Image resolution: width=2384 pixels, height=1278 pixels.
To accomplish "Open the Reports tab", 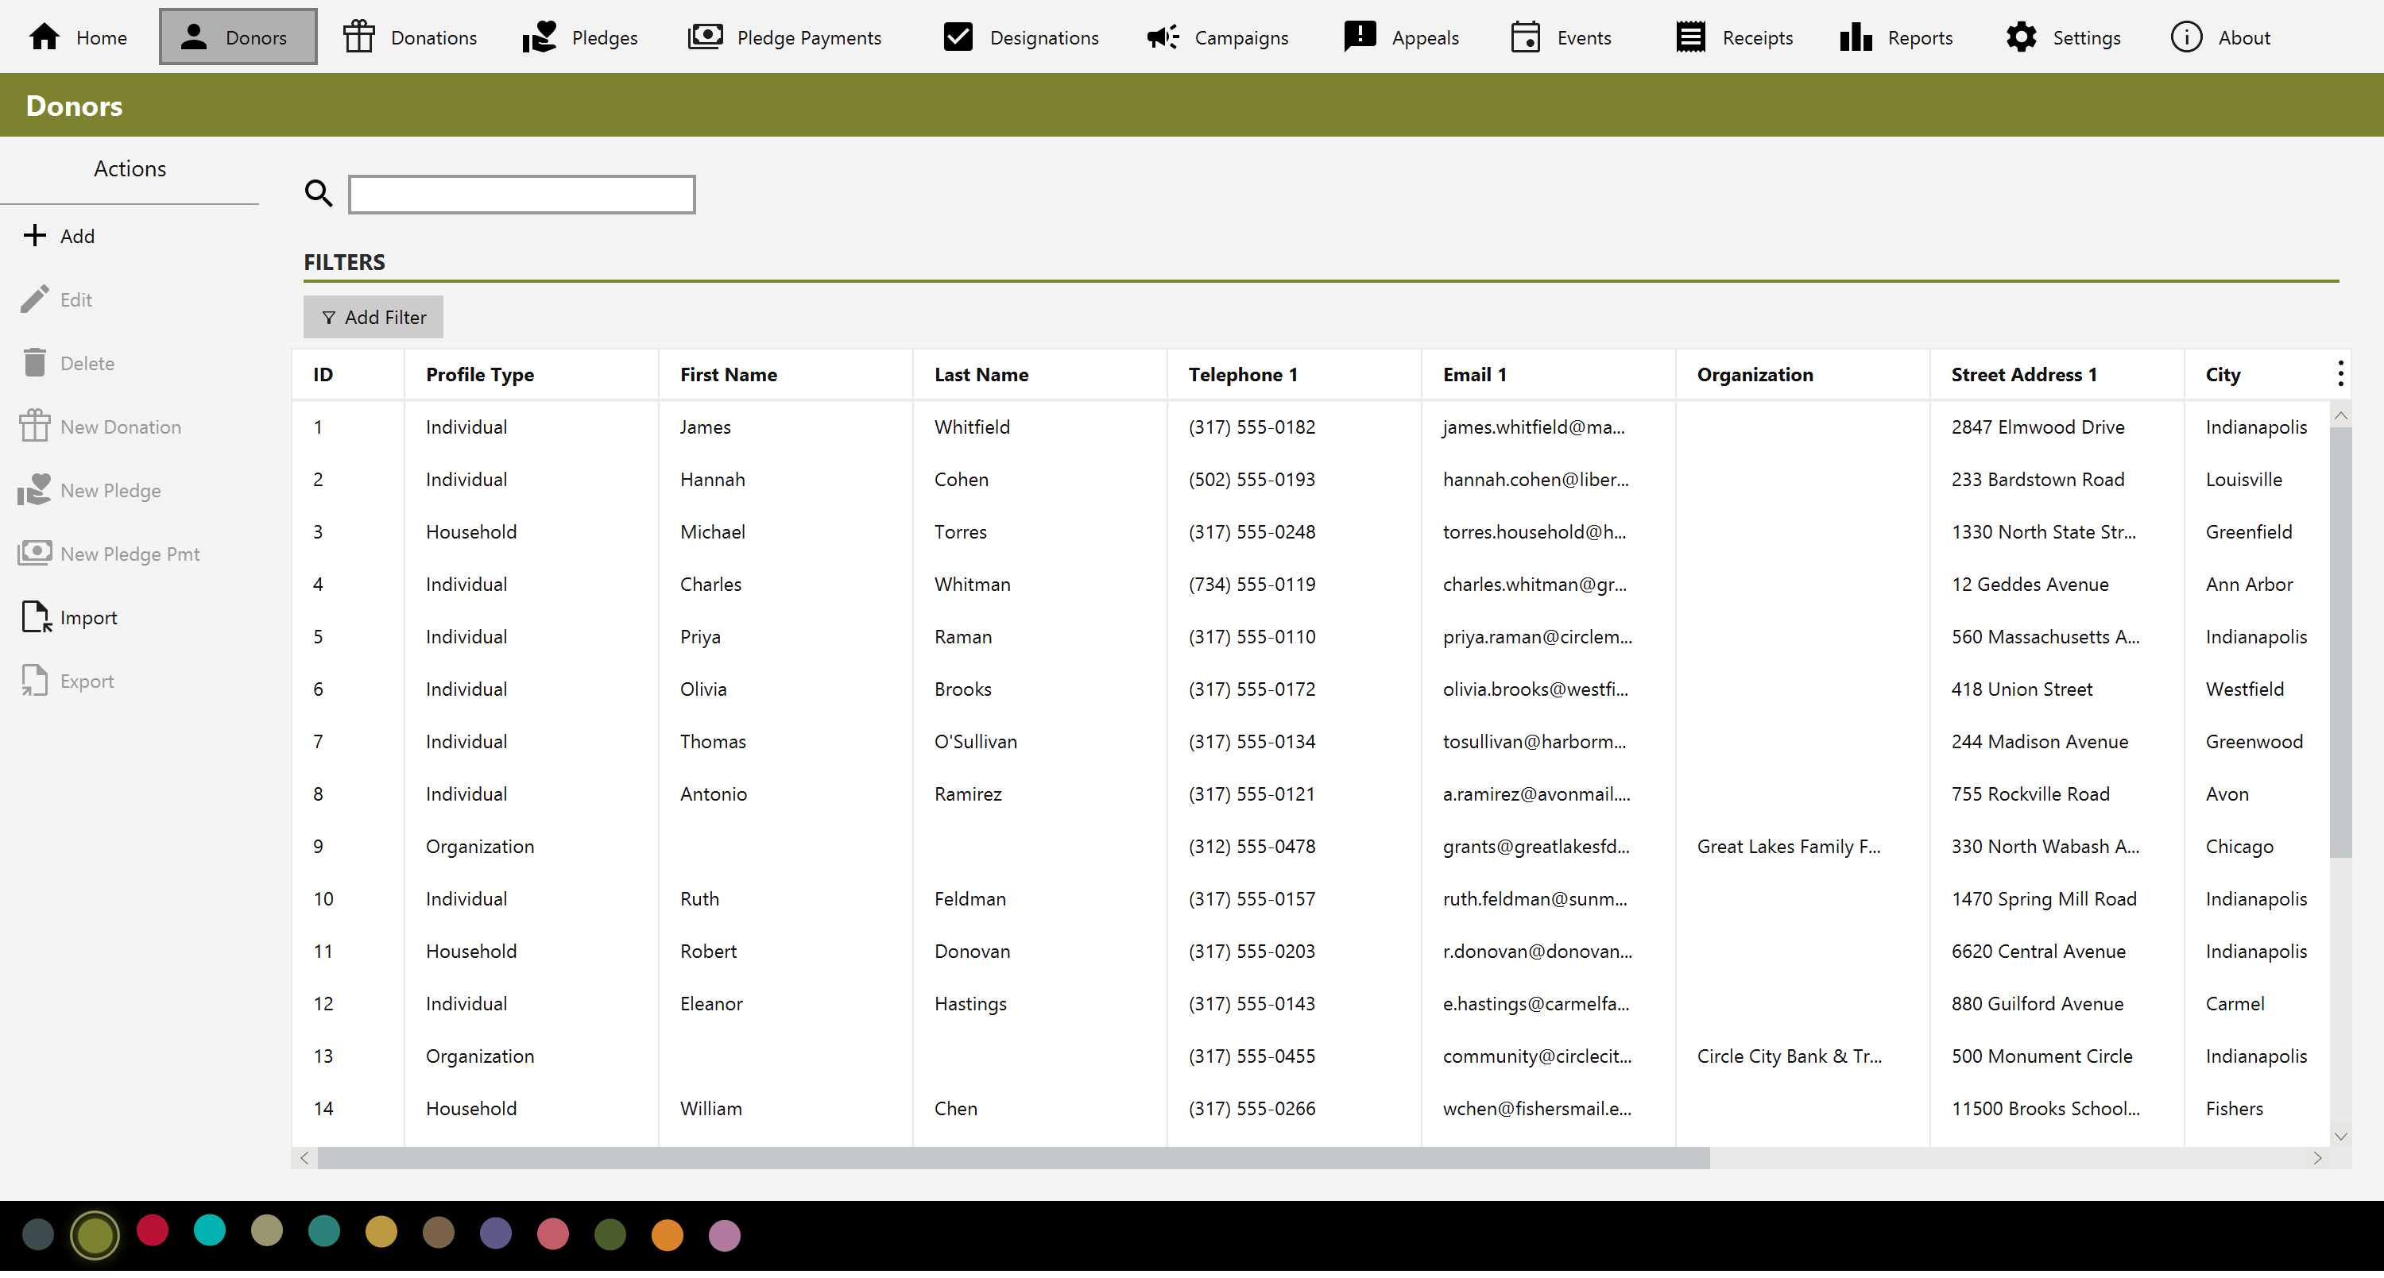I will pyautogui.click(x=1897, y=37).
